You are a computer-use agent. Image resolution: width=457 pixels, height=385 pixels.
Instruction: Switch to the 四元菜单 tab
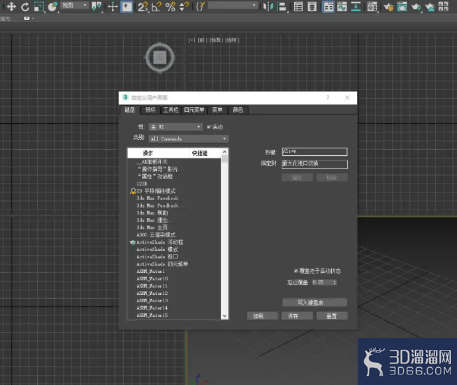[194, 110]
